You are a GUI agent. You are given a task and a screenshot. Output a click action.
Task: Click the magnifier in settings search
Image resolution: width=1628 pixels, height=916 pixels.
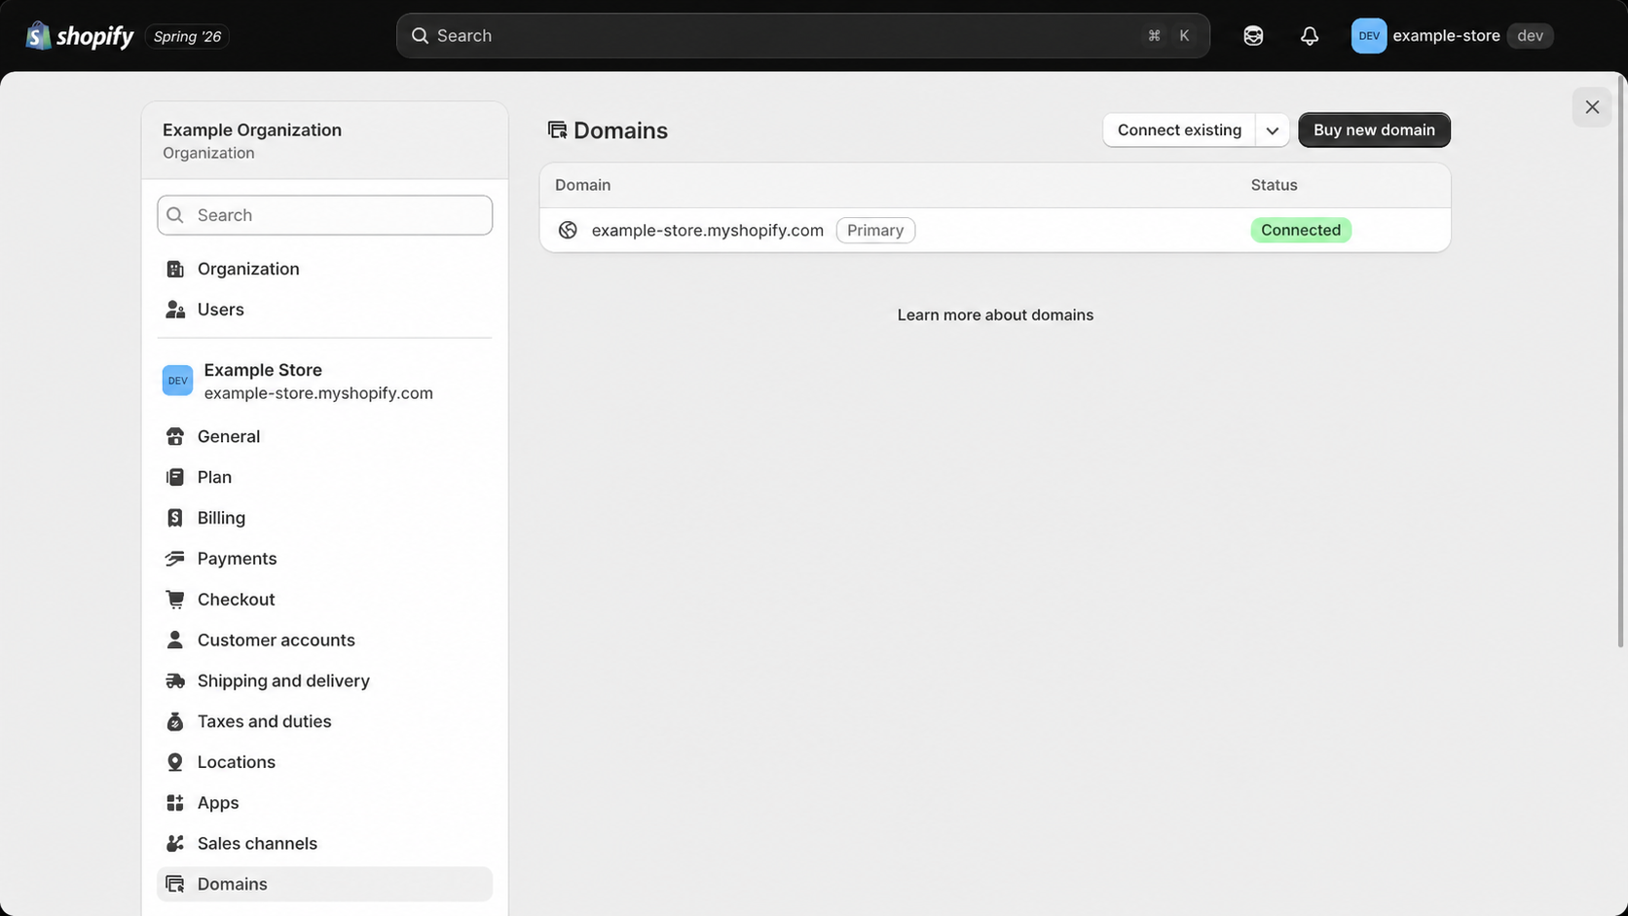tap(175, 215)
